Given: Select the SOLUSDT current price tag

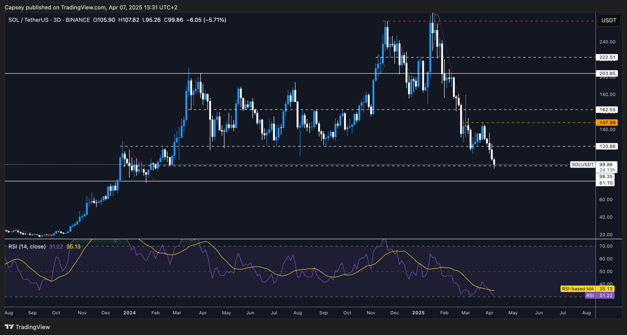Looking at the screenshot, I should coord(583,165).
